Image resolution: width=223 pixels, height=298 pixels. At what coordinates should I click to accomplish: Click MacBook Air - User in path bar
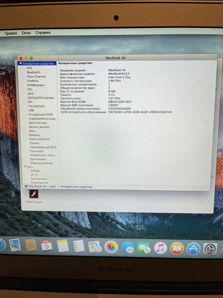point(42,186)
